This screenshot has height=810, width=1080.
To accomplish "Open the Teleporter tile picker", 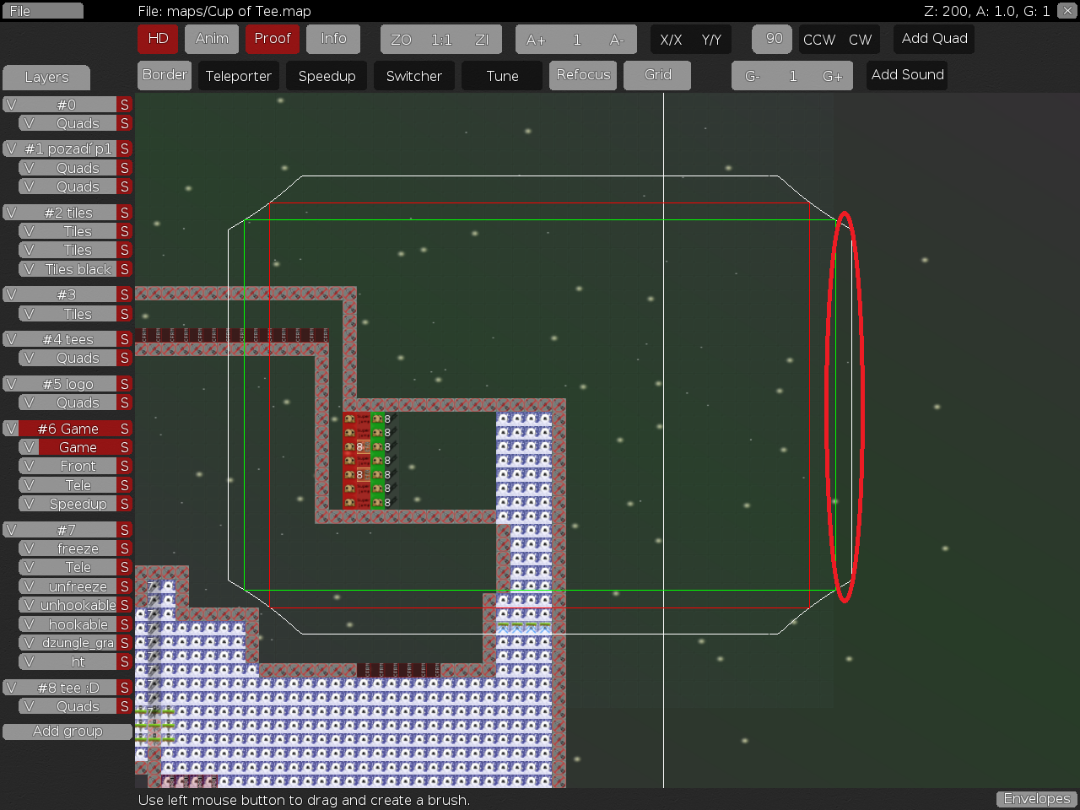I will 238,76.
